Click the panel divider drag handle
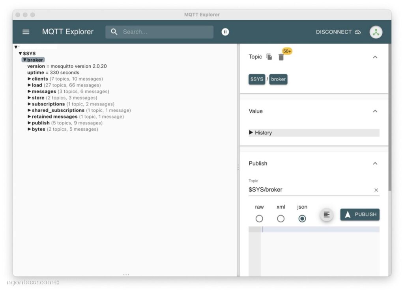This screenshot has width=404, height=292. coord(238,168)
